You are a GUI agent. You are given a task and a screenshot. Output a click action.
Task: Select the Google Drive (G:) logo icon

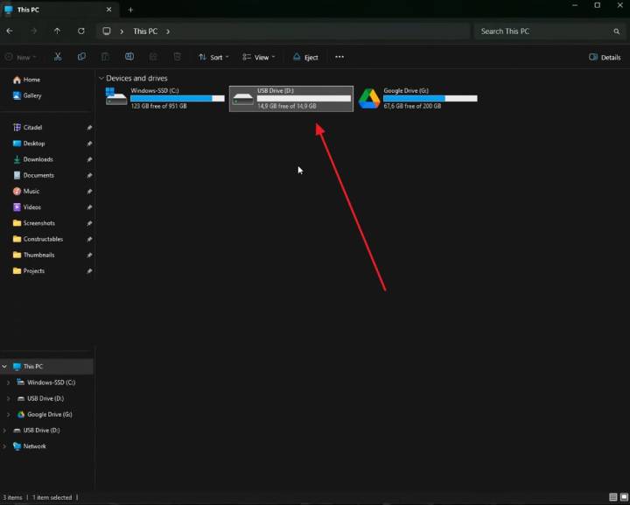[369, 98]
